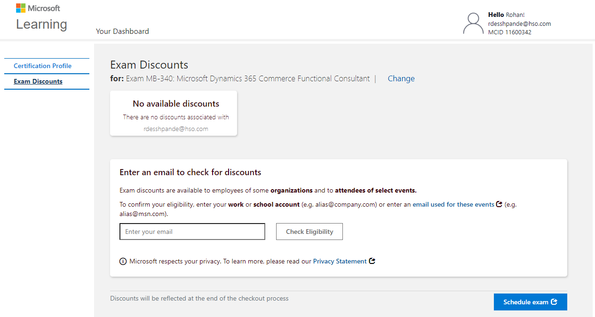595x317 pixels.
Task: Select Exam Discounts in sidebar
Action: (38, 81)
